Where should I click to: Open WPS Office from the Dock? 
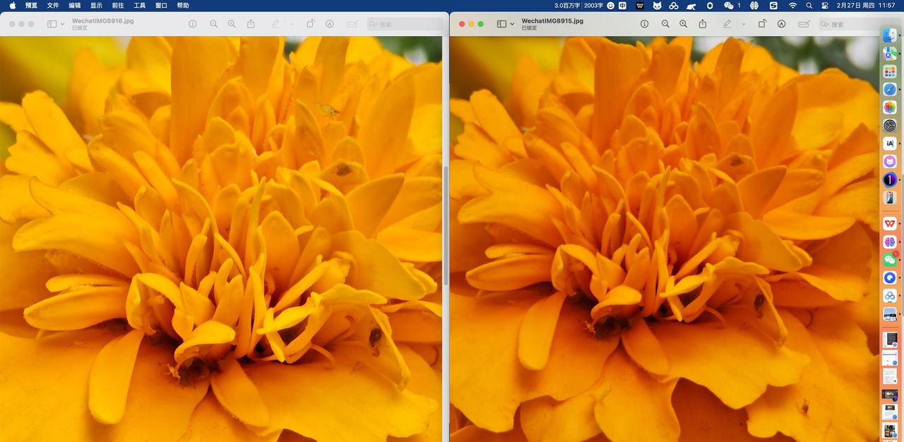click(890, 224)
